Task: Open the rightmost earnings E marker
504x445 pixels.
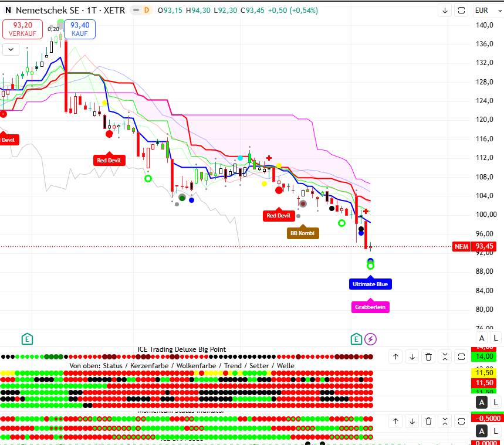Action: point(356,339)
